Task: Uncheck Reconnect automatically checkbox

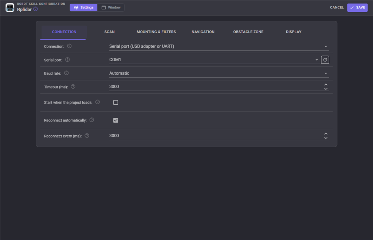Action: (115, 120)
